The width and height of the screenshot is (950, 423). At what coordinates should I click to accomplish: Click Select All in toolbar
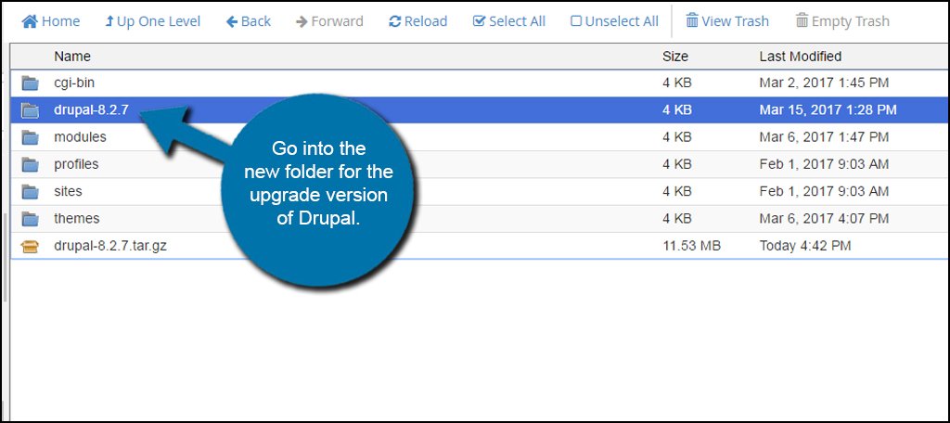click(x=509, y=21)
